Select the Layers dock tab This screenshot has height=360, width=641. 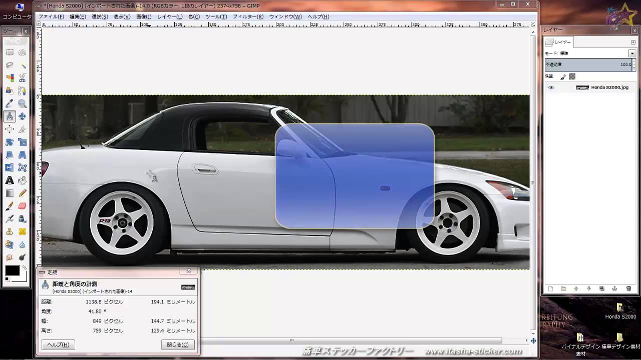coord(558,42)
